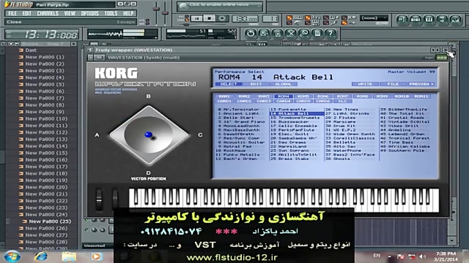Click the record button
Screen dimensions: 469x263
(222, 19)
